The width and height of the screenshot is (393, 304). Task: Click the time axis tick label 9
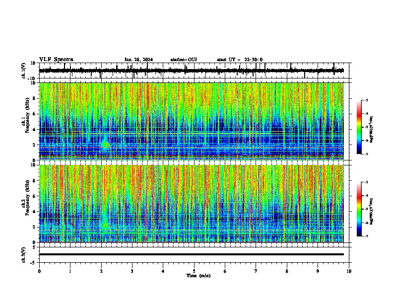[x=318, y=271]
